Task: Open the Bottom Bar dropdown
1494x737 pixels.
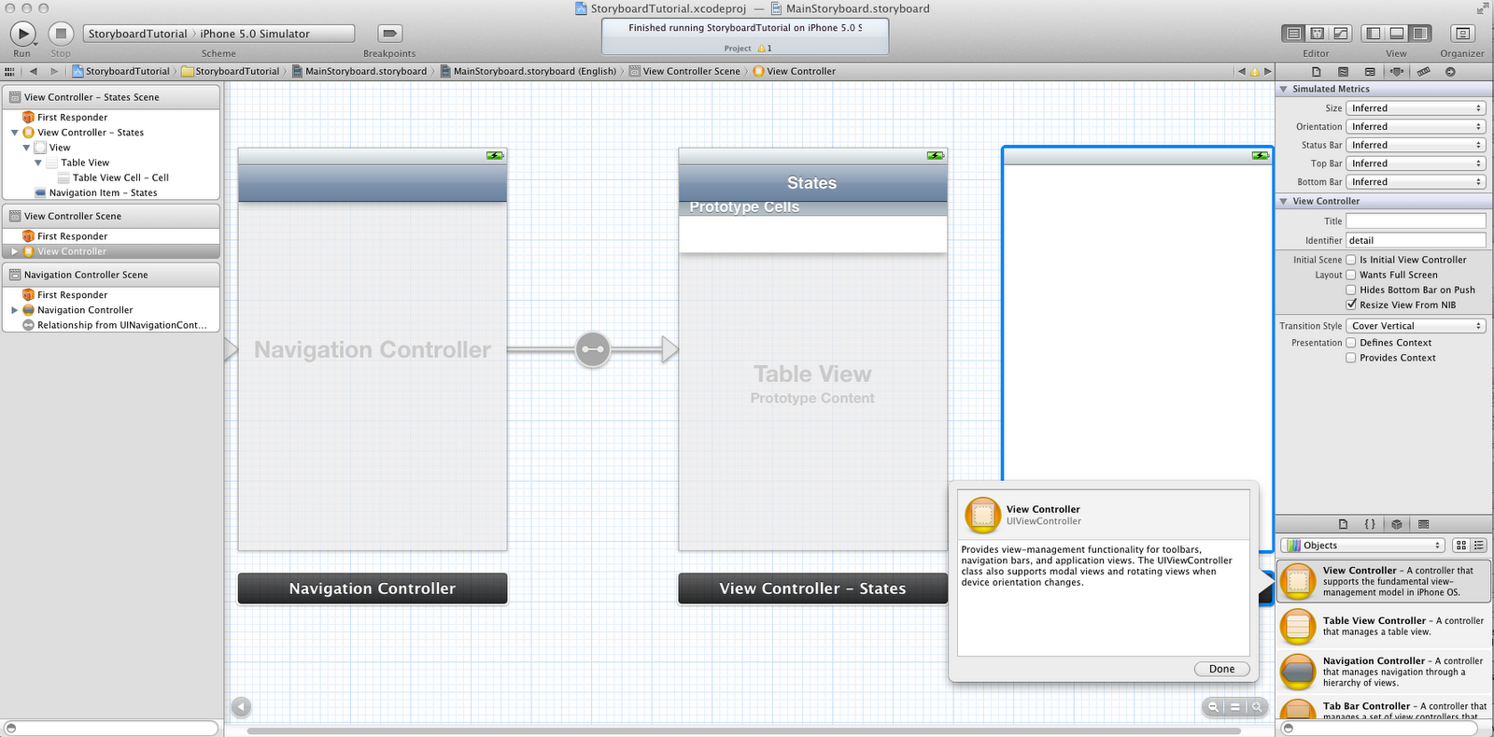Action: (x=1416, y=182)
